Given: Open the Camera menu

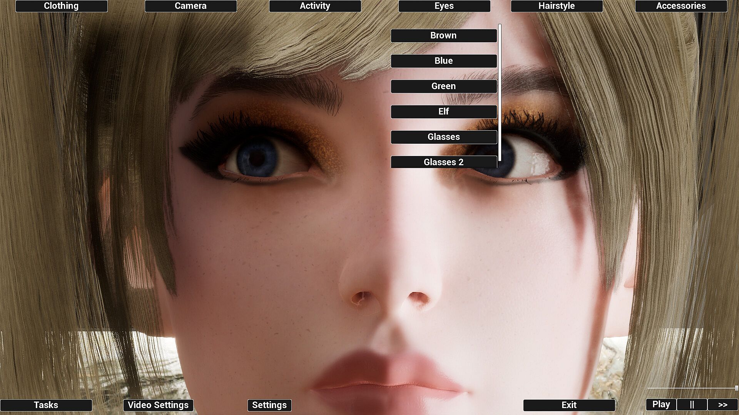Looking at the screenshot, I should 191,6.
